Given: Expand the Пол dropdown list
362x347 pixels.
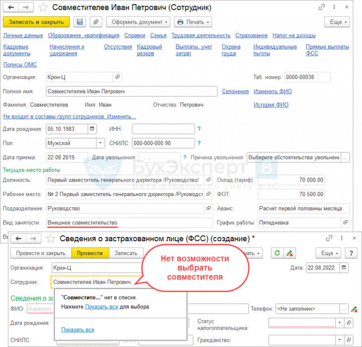Looking at the screenshot, I should coord(100,143).
